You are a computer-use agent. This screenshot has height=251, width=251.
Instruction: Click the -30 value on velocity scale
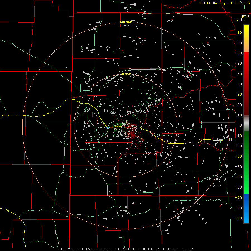(x=238, y=156)
